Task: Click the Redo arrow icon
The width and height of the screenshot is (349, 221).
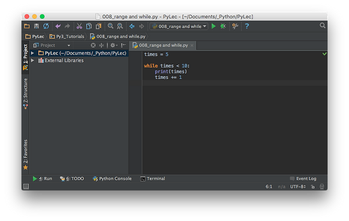Action: [x=67, y=26]
